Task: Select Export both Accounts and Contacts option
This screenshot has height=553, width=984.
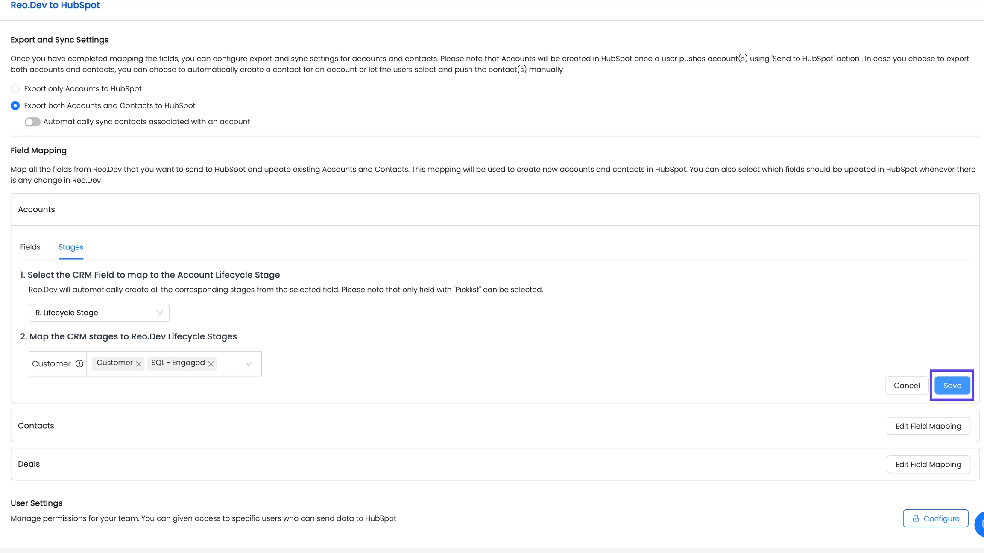Action: (x=15, y=105)
